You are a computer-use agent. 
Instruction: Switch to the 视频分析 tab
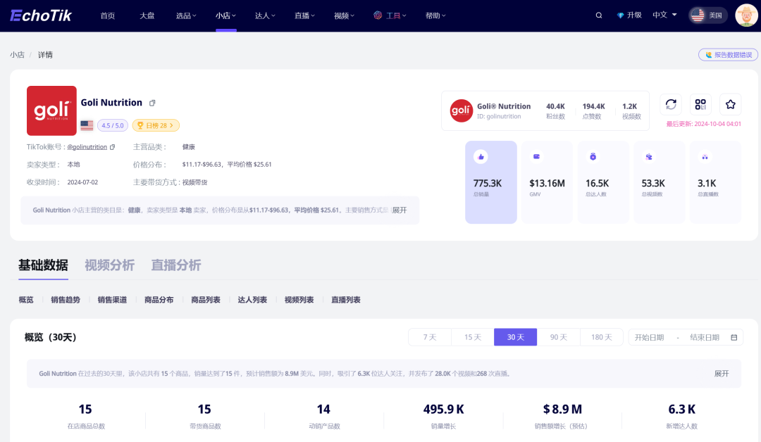(x=110, y=265)
